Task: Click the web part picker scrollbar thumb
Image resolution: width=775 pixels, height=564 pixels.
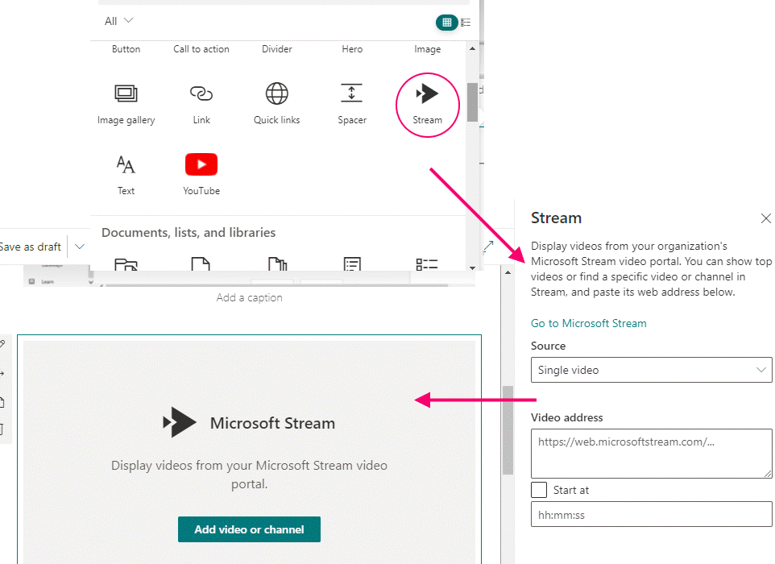Action: click(472, 102)
